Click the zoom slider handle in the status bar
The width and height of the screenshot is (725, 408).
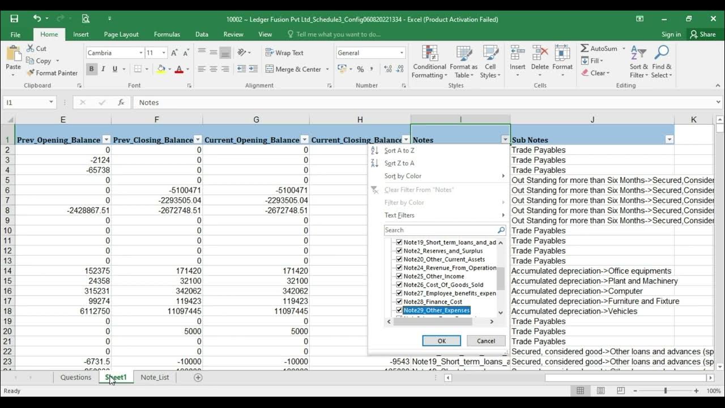[x=666, y=391]
